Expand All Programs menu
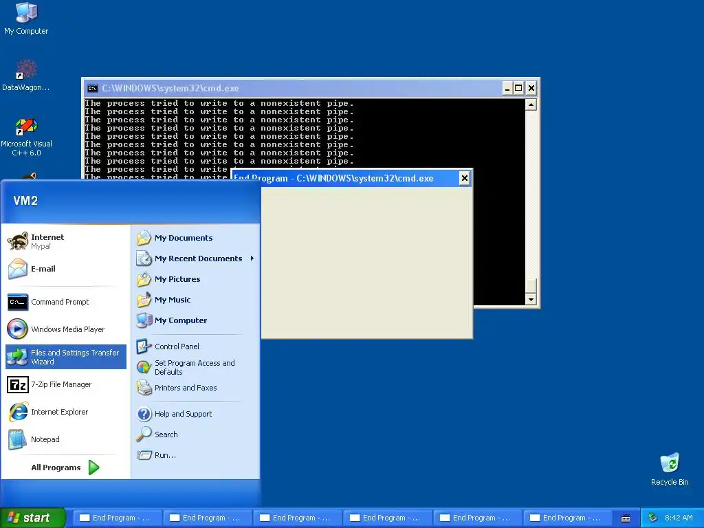Viewport: 704px width, 528px height. point(65,467)
